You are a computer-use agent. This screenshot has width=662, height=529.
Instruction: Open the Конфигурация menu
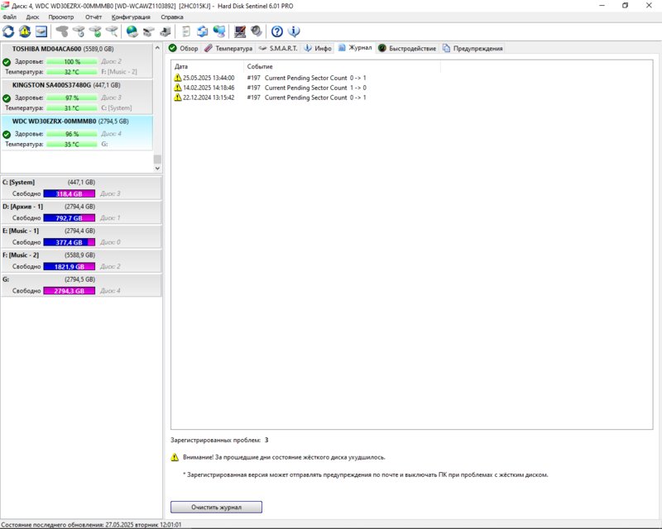pos(132,17)
